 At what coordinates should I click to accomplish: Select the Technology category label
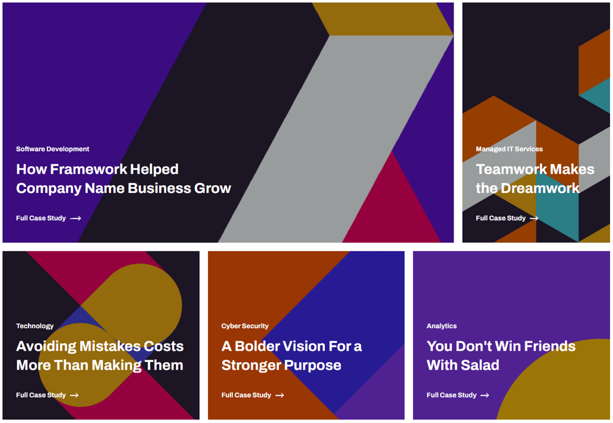pyautogui.click(x=35, y=326)
